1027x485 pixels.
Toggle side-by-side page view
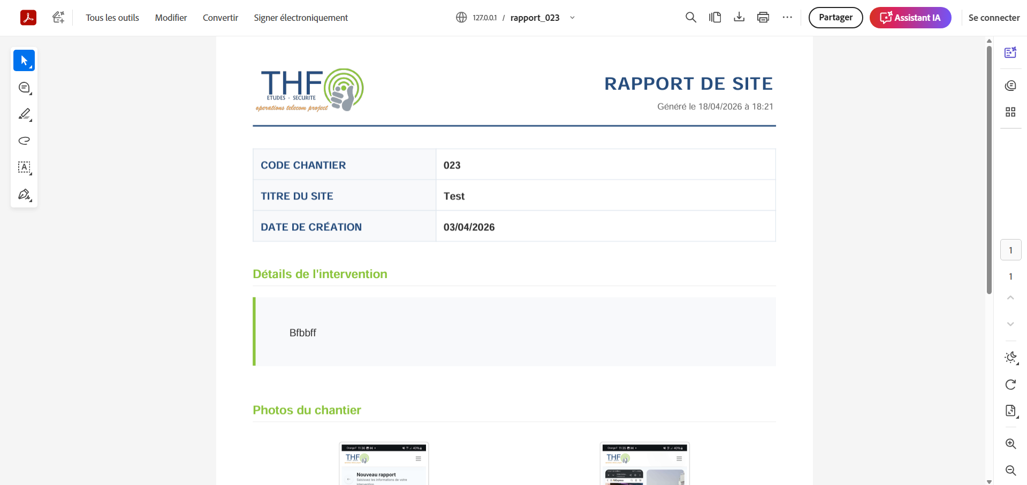715,17
